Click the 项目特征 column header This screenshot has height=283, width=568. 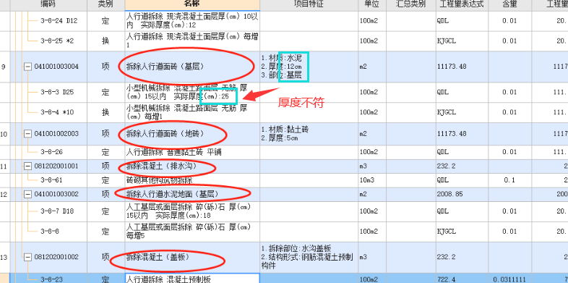pos(309,4)
